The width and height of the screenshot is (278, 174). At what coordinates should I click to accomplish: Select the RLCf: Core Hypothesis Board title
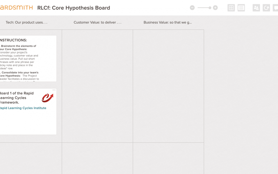(74, 8)
